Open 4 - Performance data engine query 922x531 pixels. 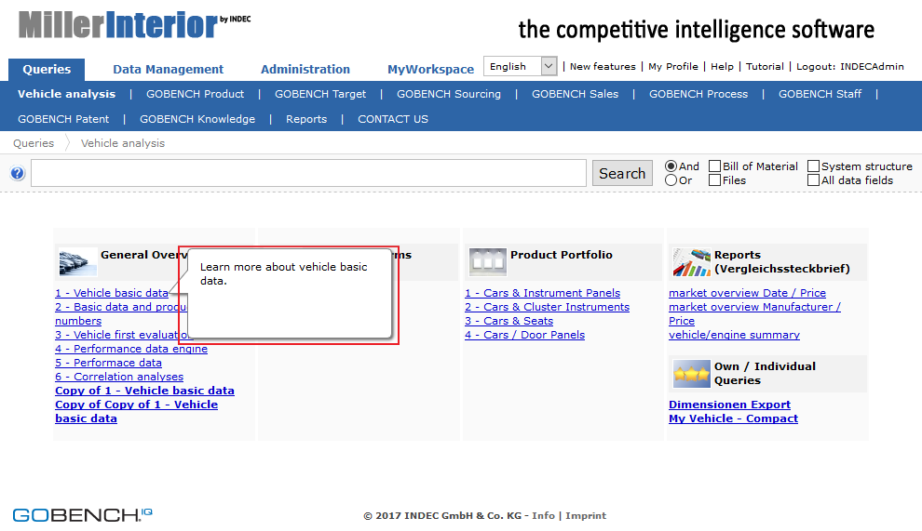(x=131, y=349)
